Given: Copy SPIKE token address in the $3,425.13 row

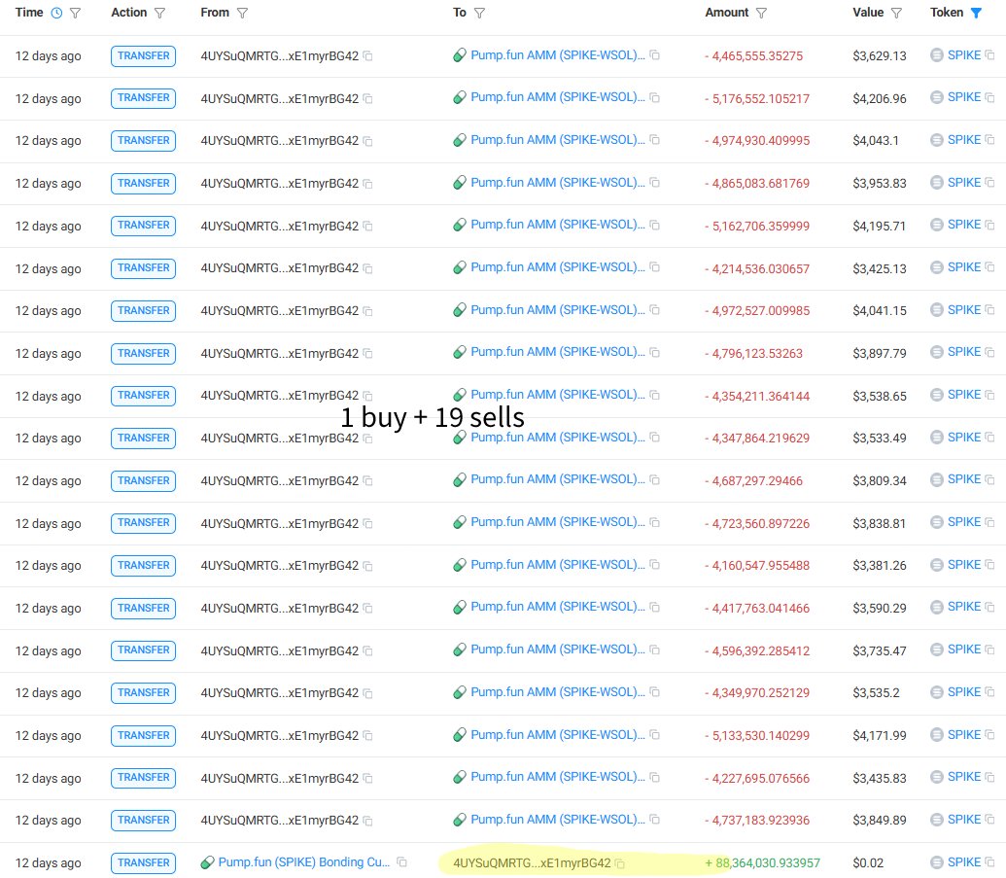Looking at the screenshot, I should [x=989, y=267].
